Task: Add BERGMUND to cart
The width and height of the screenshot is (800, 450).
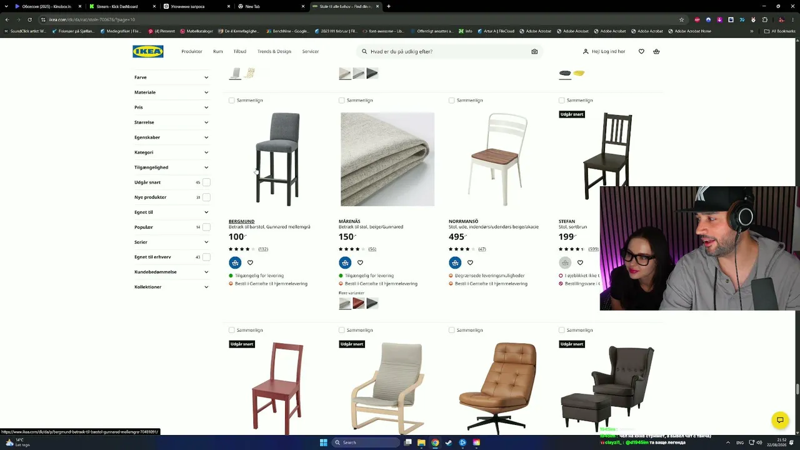Action: click(x=235, y=262)
